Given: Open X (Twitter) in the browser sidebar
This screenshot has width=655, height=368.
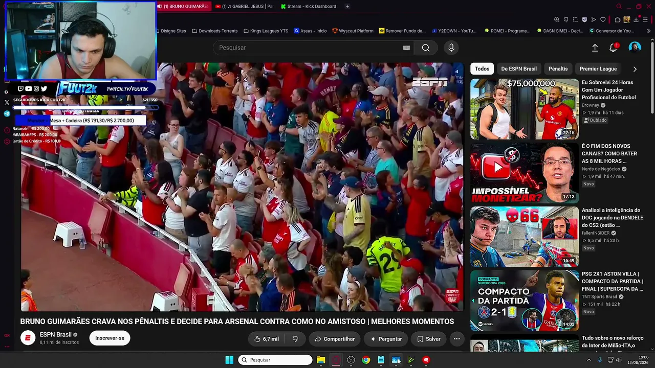Looking at the screenshot, I should click(x=7, y=103).
